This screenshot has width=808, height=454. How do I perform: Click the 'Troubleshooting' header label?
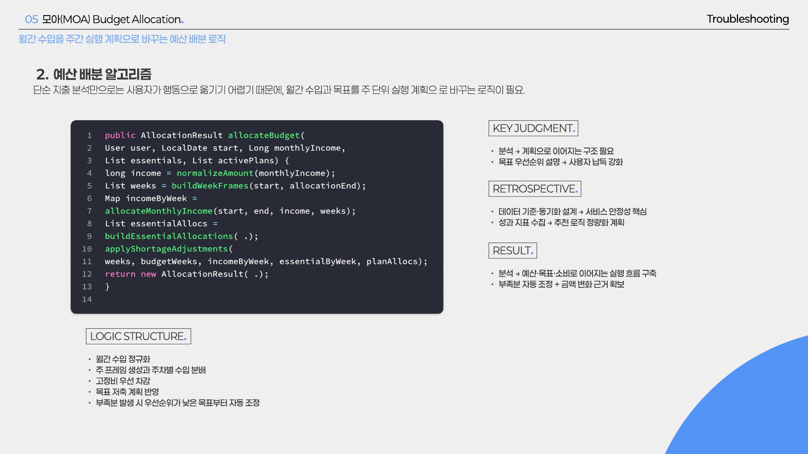[x=748, y=19]
